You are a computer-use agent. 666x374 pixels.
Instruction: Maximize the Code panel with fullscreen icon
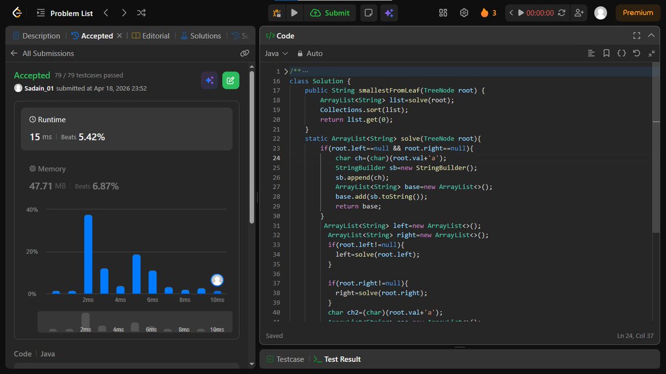(637, 35)
